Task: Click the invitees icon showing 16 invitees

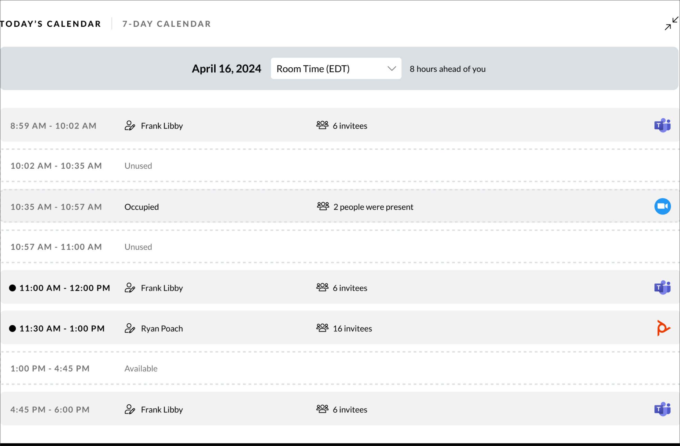Action: pos(322,328)
